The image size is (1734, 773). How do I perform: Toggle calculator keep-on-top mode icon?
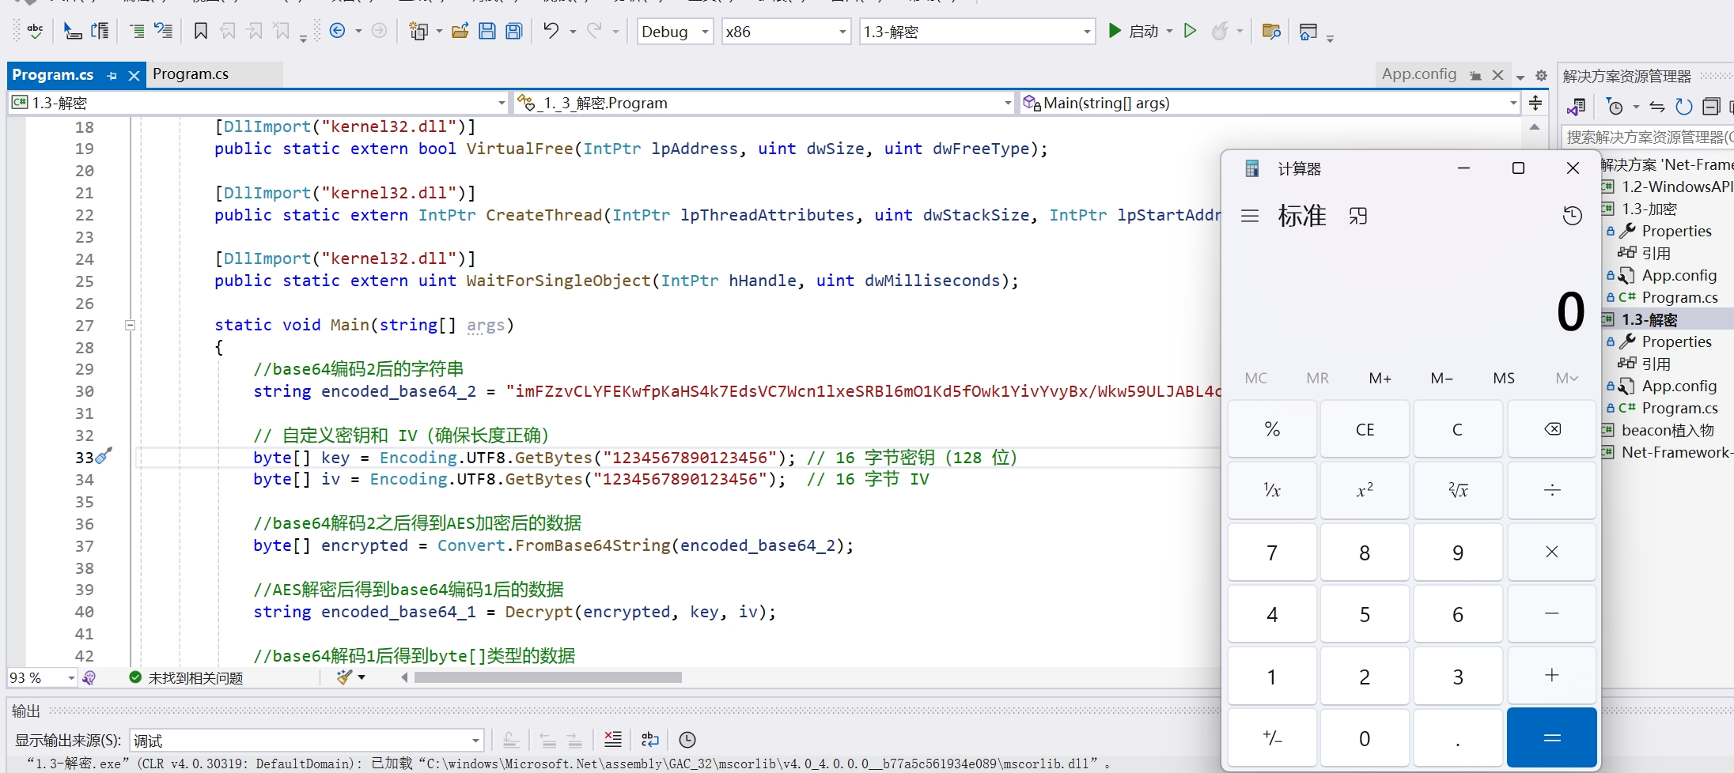(x=1358, y=216)
